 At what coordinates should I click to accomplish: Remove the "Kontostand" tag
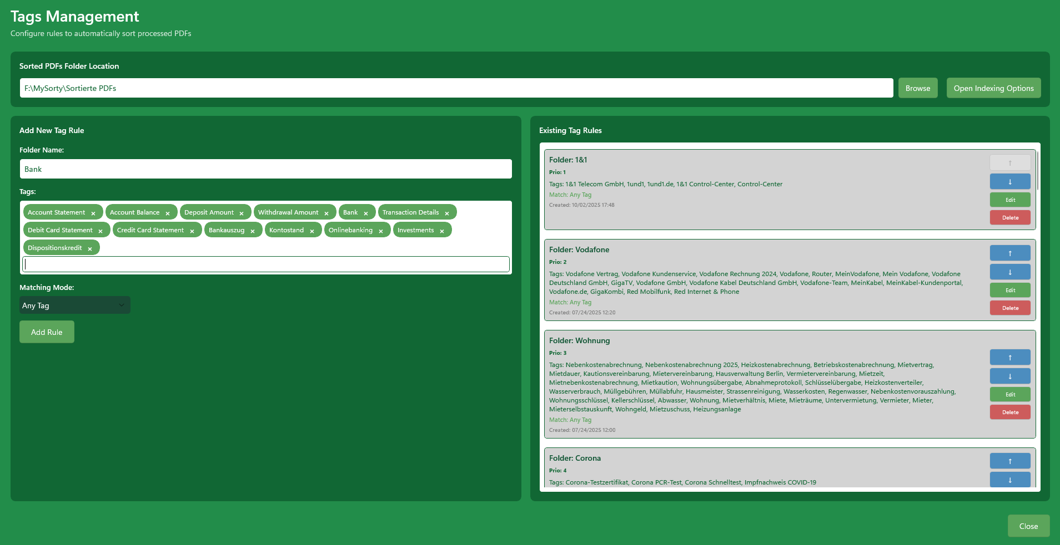pyautogui.click(x=312, y=230)
